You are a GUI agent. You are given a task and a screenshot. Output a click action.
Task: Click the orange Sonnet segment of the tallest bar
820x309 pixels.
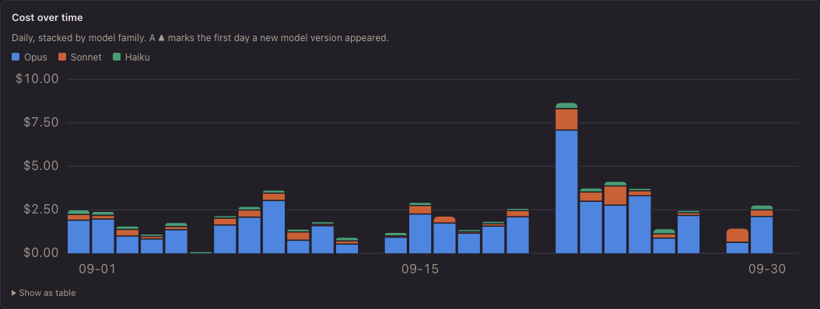pyautogui.click(x=566, y=119)
